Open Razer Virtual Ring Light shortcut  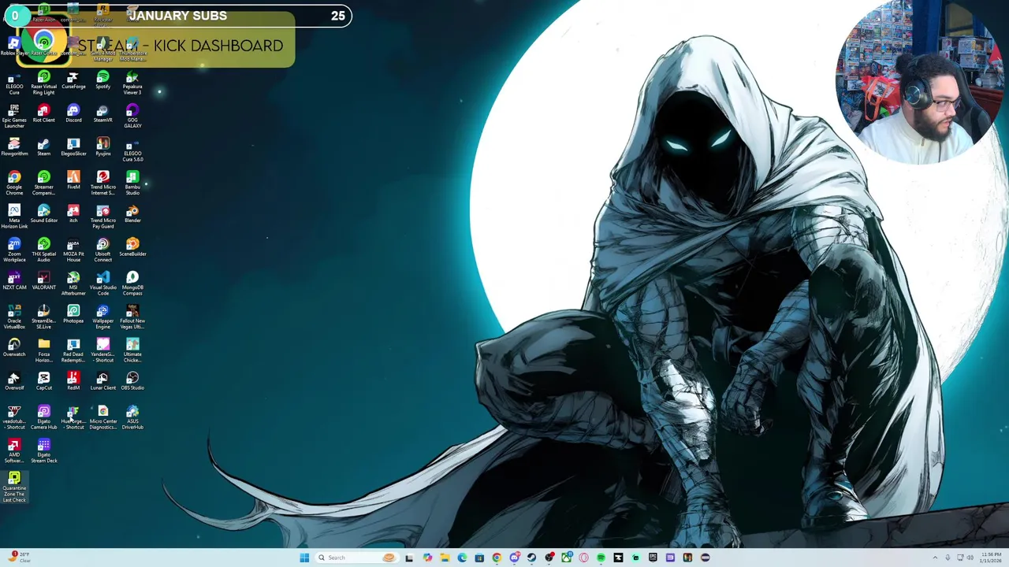44,83
